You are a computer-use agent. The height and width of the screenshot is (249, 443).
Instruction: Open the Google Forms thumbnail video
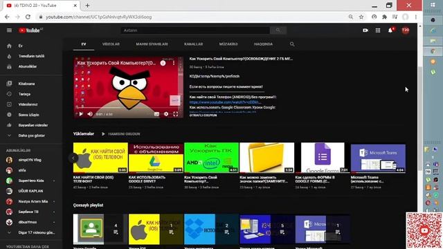coord(323,158)
